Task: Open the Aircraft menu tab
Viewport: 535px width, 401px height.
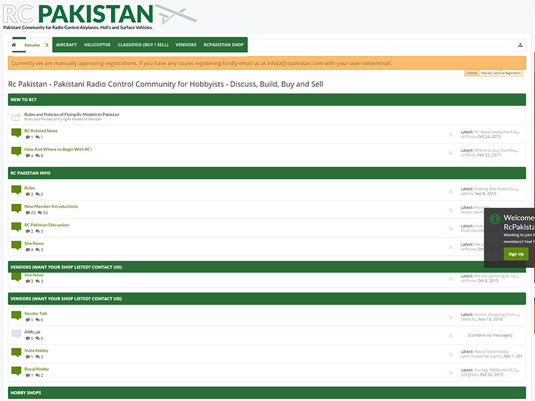Action: 66,45
